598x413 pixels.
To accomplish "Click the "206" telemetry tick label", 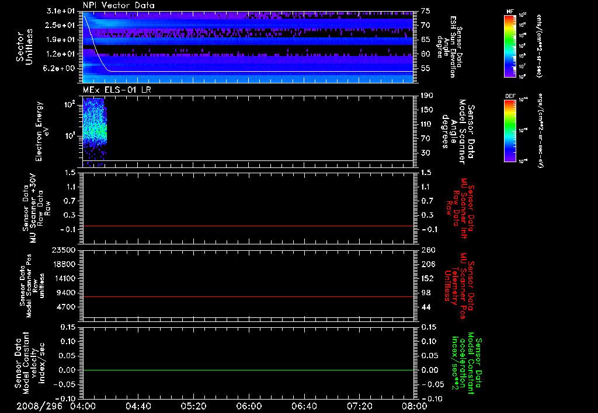I will pos(428,264).
